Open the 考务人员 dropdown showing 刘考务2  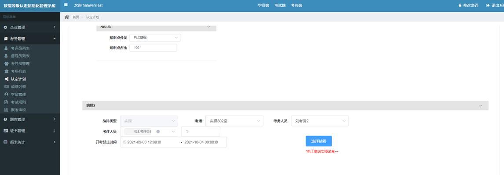tap(320, 121)
